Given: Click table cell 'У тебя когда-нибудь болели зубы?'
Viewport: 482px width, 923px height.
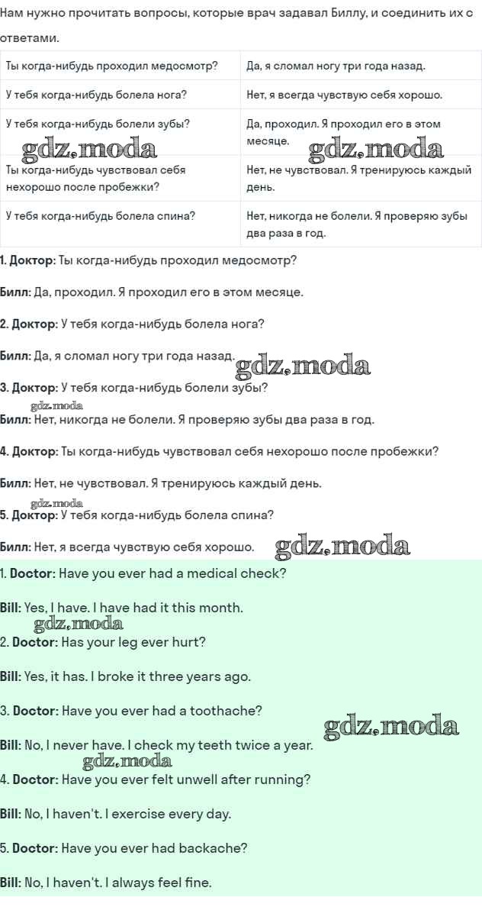Looking at the screenshot, I should coord(98,124).
